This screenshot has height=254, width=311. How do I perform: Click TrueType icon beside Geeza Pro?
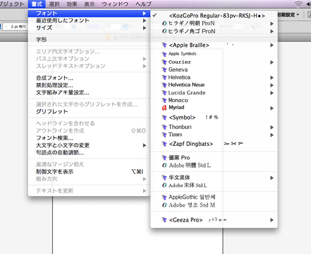164,220
